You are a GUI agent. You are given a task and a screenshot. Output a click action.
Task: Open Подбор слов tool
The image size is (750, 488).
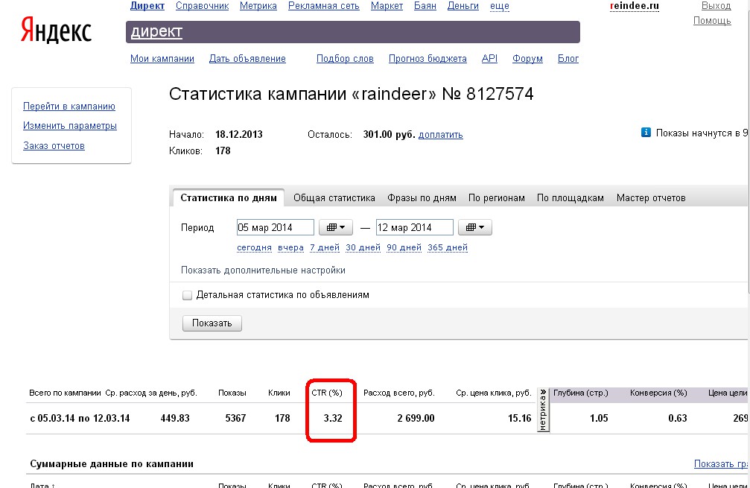[345, 58]
